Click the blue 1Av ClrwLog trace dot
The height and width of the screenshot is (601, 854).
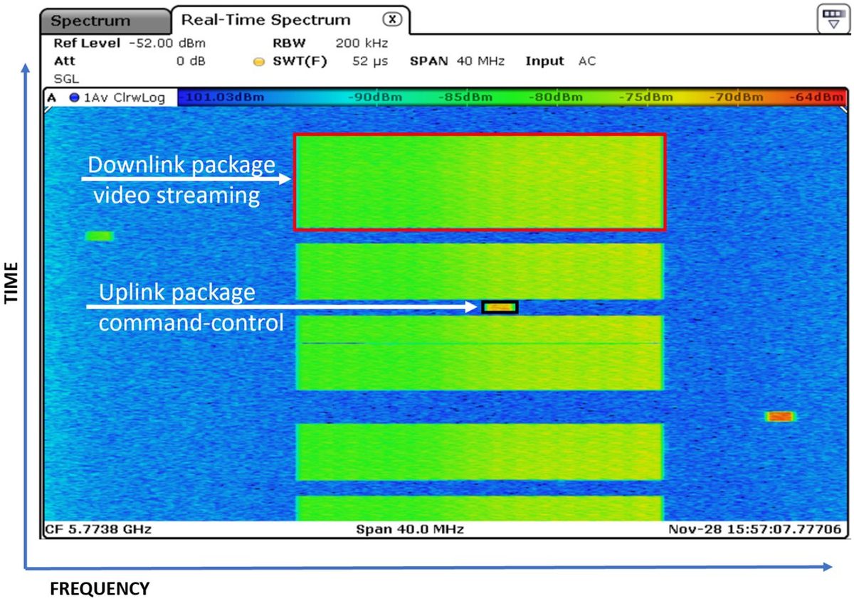[x=73, y=97]
